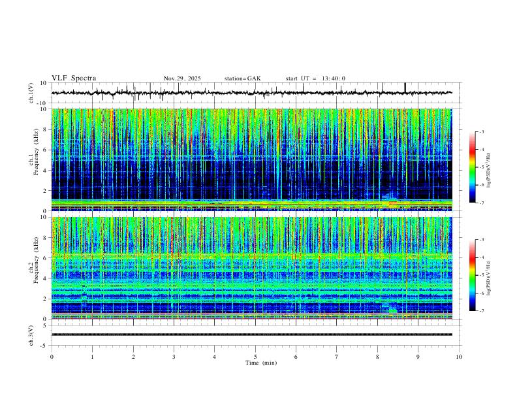Click time axis tick label '3'
The height and width of the screenshot is (400, 517).
174,357
